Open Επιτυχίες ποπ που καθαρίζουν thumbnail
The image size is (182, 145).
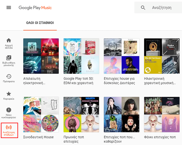[x=121, y=115]
